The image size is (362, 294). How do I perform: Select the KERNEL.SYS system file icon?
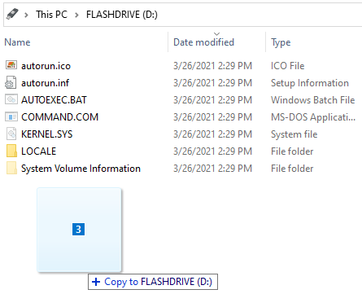coord(11,134)
